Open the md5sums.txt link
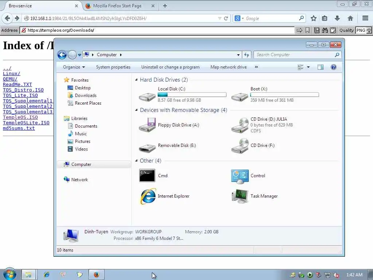This screenshot has height=280, width=373. 19,128
